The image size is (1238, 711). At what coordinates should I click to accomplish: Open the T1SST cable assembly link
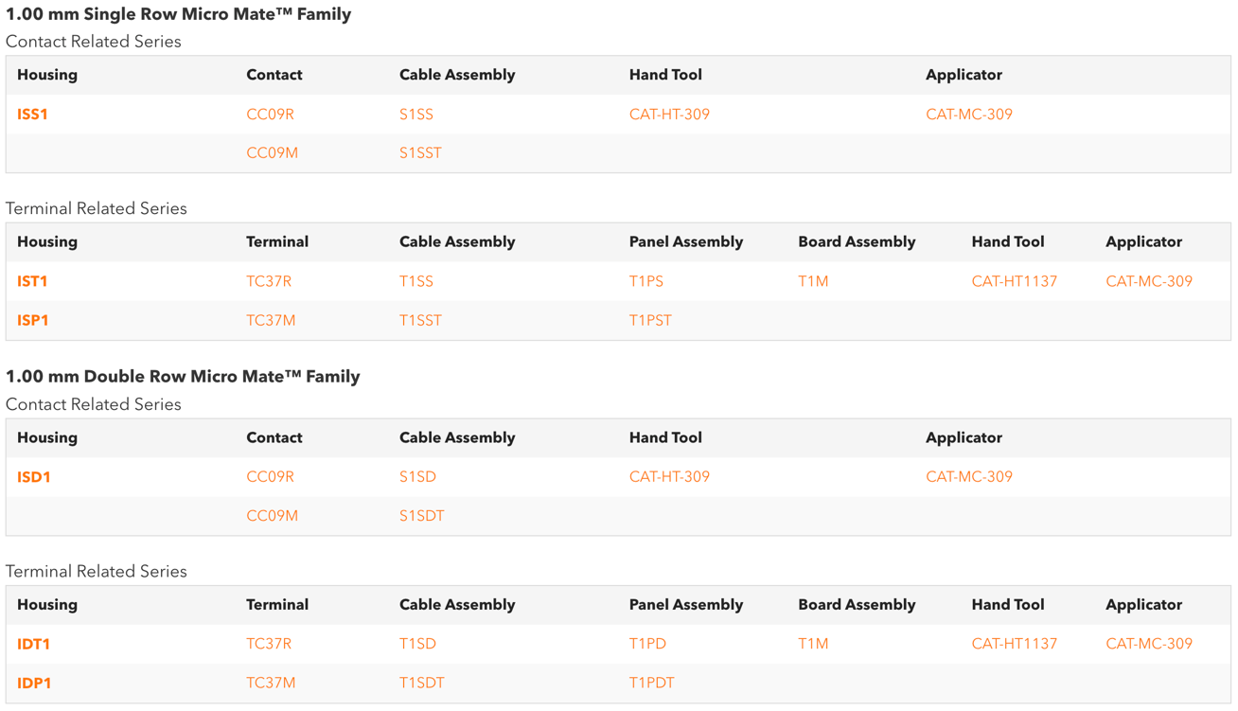coord(420,320)
